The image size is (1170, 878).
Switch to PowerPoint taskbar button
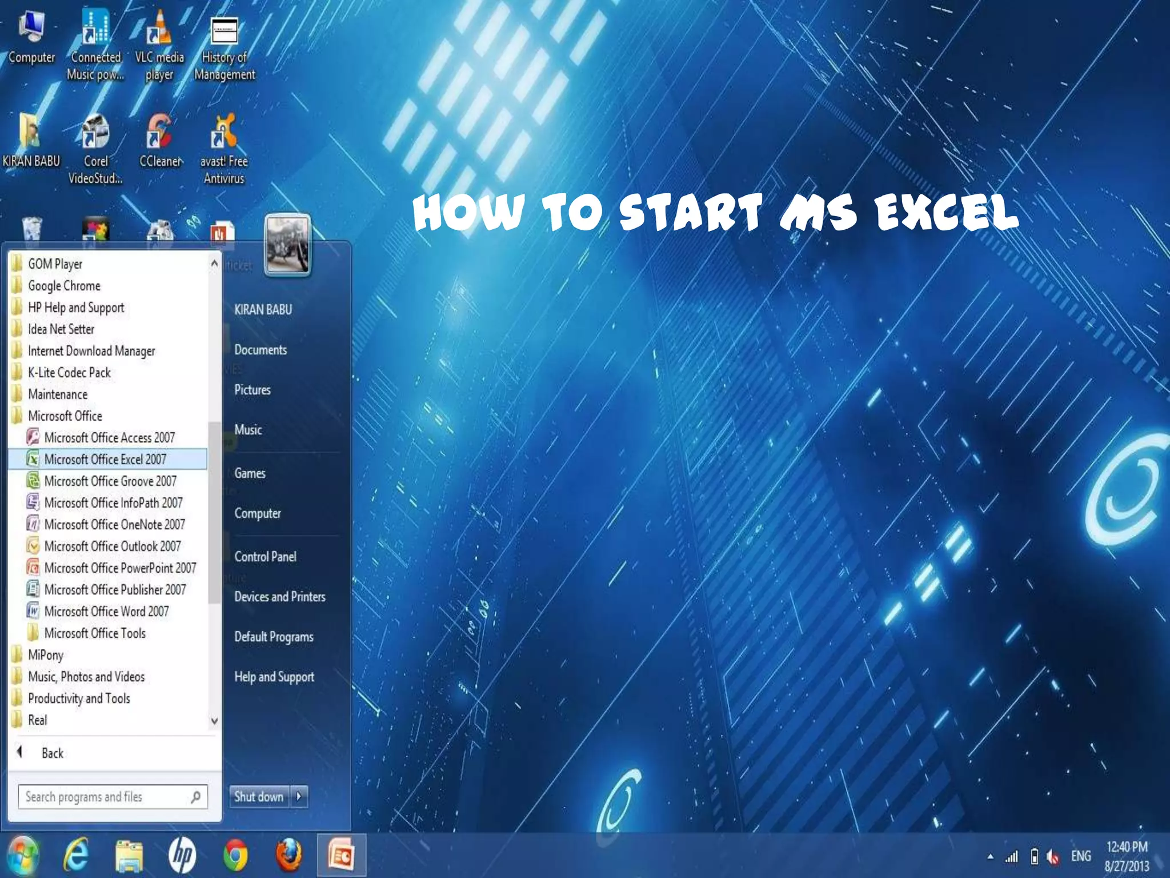coord(342,856)
